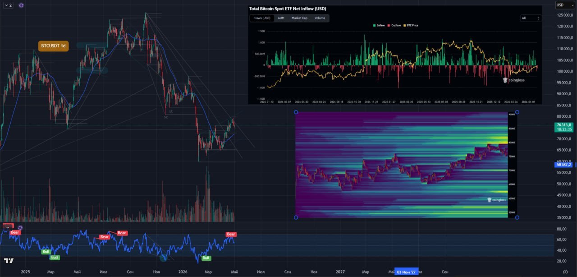Image resolution: width=577 pixels, height=277 pixels.
Task: Toggle the BTC Price series in legend
Action: [410, 25]
